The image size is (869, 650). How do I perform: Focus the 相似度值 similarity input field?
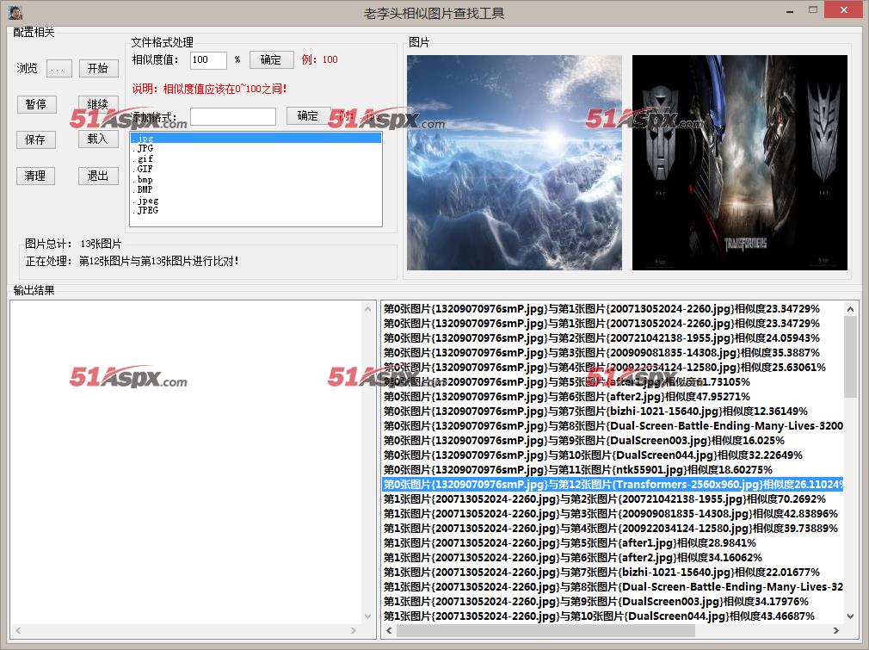pos(208,60)
